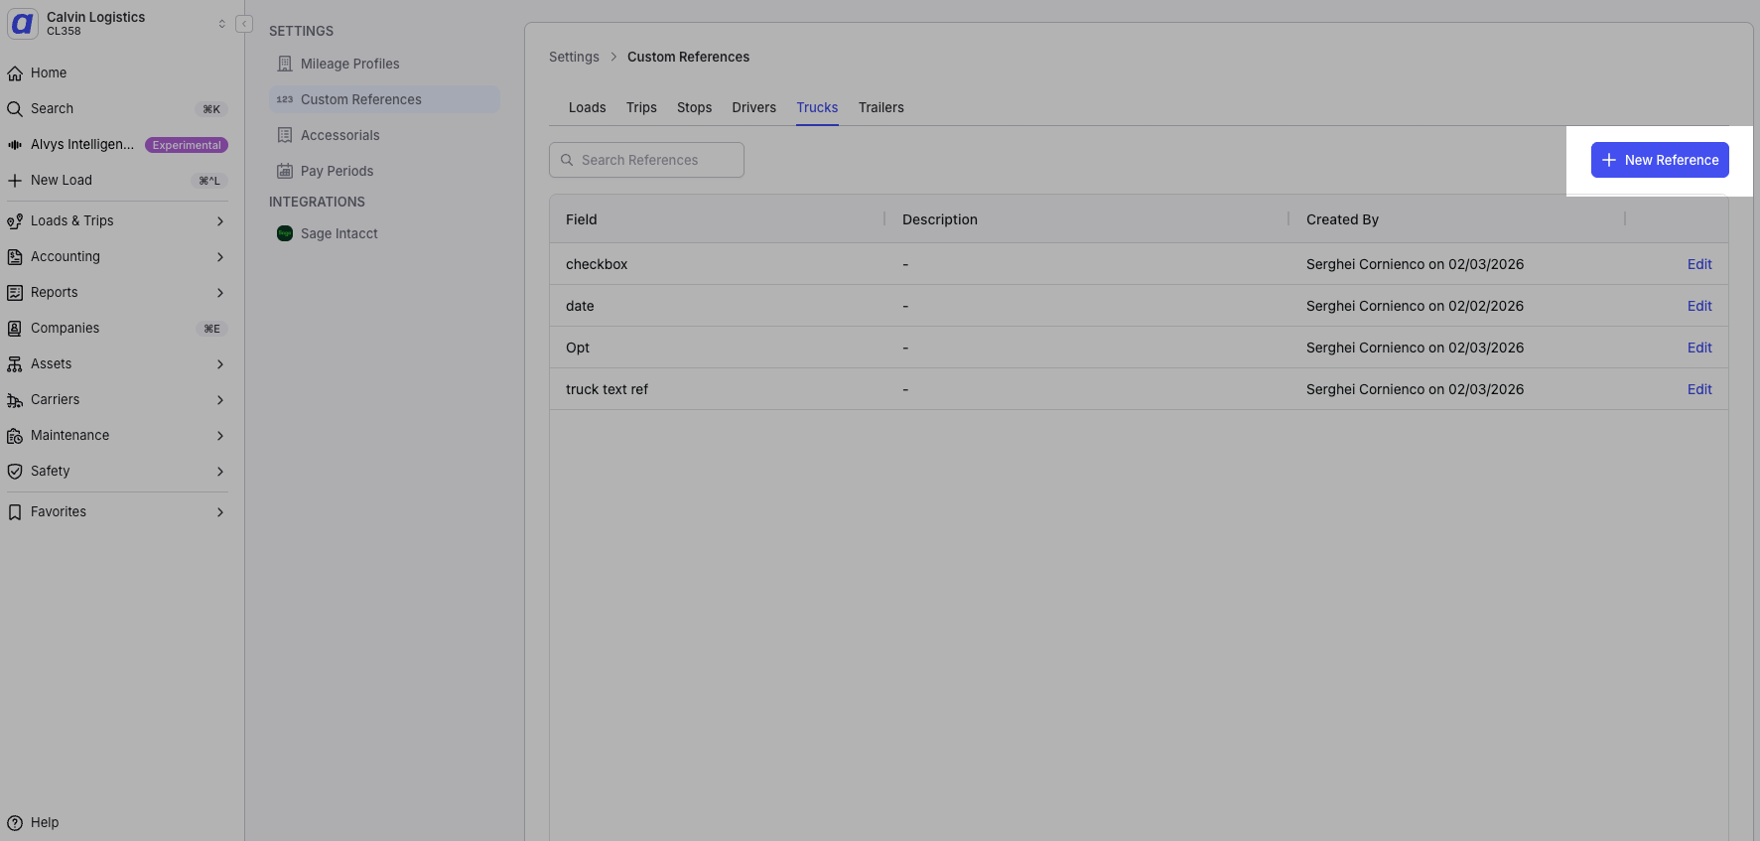This screenshot has height=841, width=1760.
Task: Click the Search References input field
Action: click(x=646, y=160)
